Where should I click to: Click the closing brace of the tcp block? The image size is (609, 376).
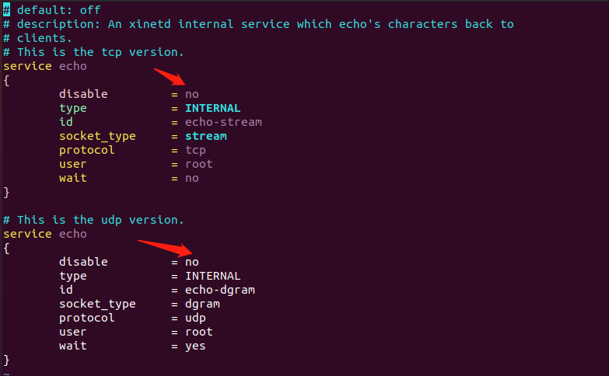pyautogui.click(x=7, y=192)
